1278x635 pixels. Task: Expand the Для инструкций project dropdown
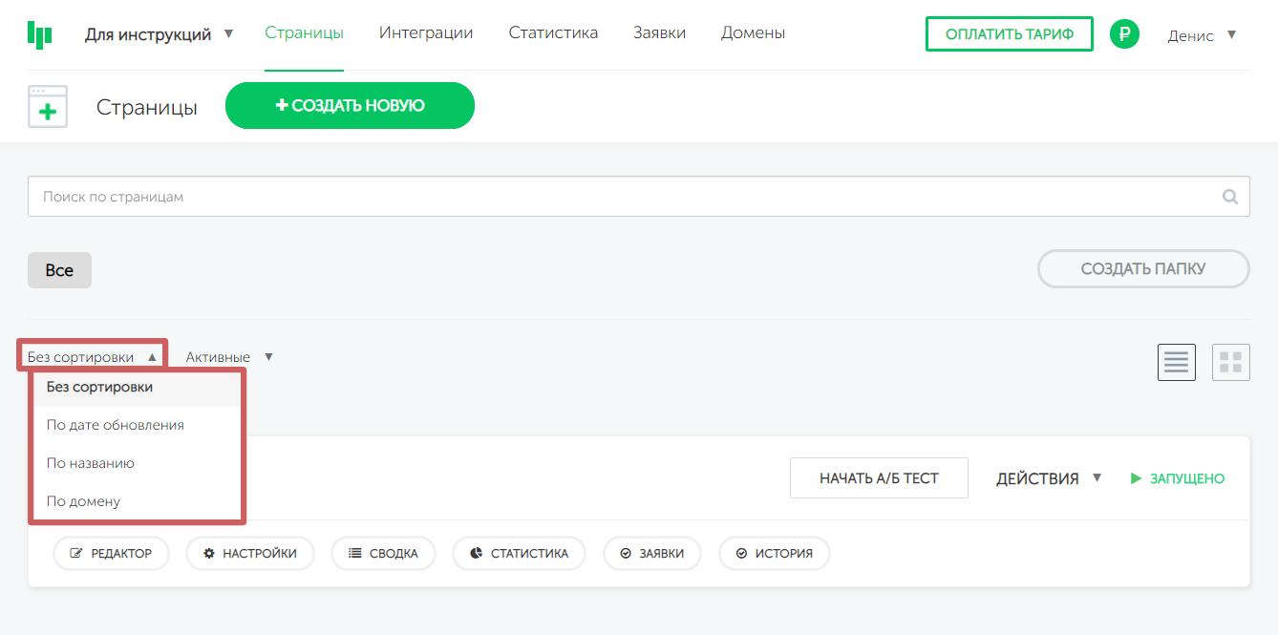pos(159,34)
